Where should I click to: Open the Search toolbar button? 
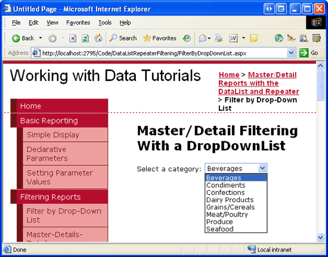tap(123, 38)
